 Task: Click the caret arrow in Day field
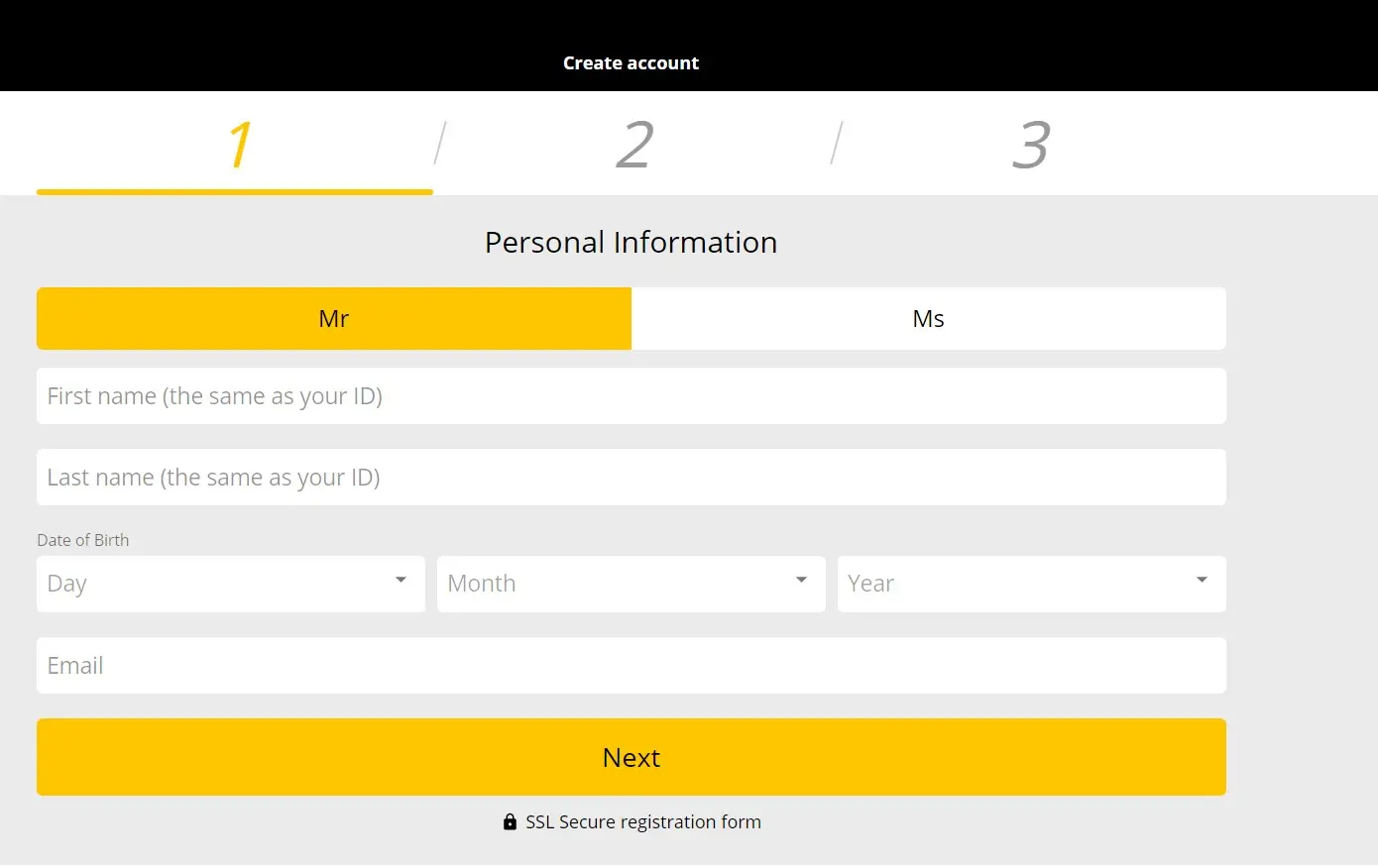tap(401, 581)
